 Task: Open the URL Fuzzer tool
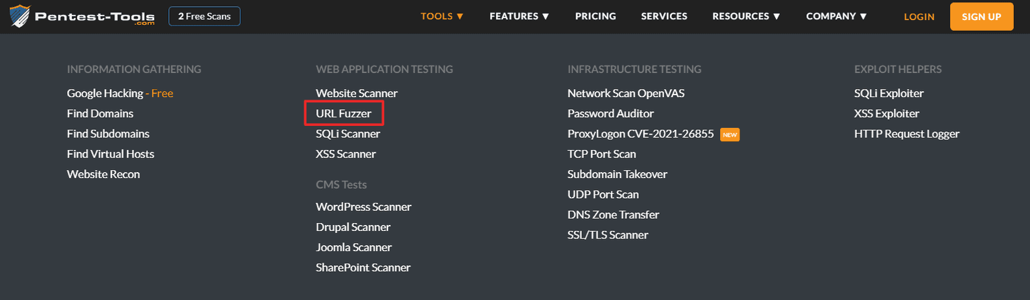[343, 114]
